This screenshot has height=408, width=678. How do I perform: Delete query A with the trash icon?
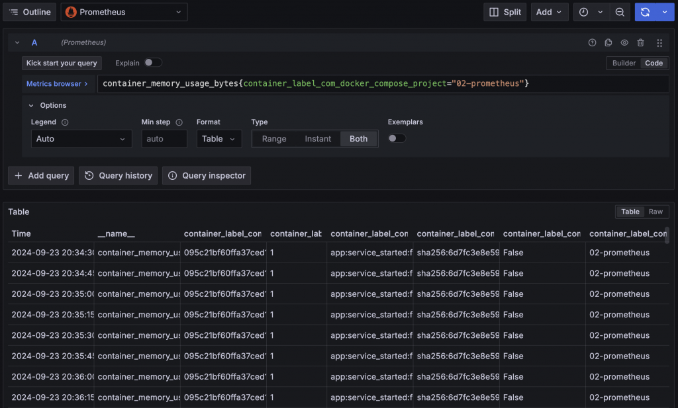pyautogui.click(x=641, y=42)
